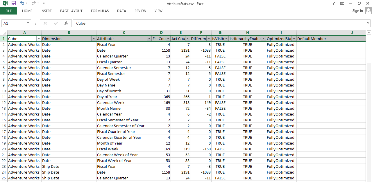This screenshot has height=182, width=372.
Task: Click the Sign in link
Action: [x=357, y=11]
